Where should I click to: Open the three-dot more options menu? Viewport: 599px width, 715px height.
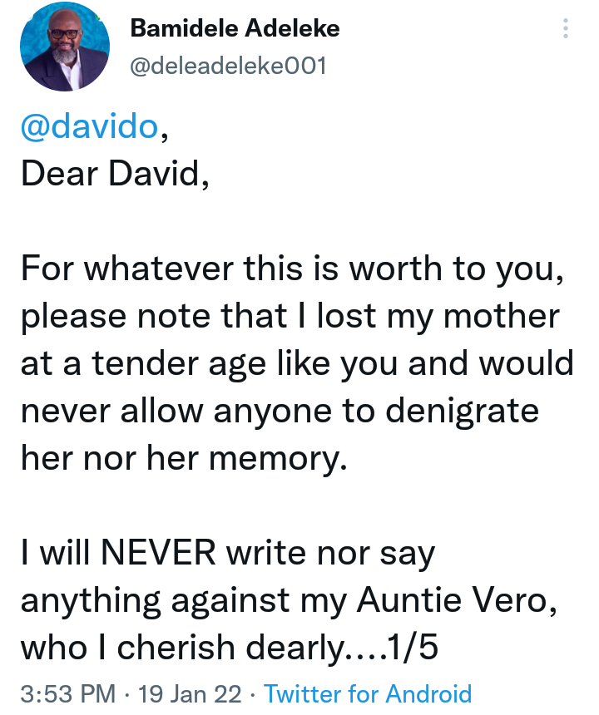[565, 28]
